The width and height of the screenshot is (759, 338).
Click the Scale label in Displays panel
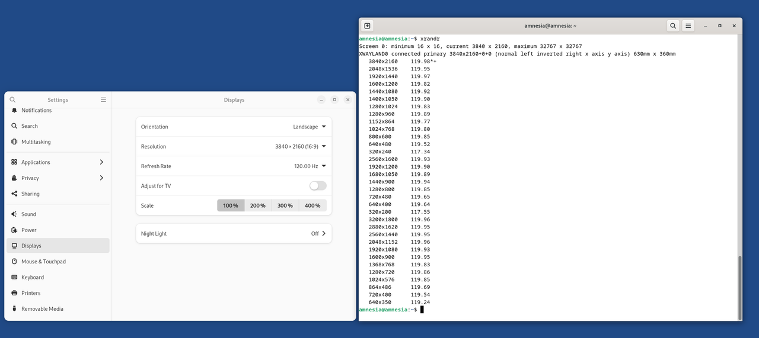[147, 206]
